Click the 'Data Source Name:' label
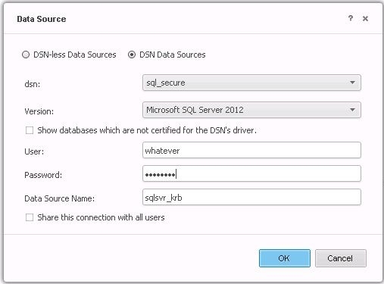 point(60,198)
